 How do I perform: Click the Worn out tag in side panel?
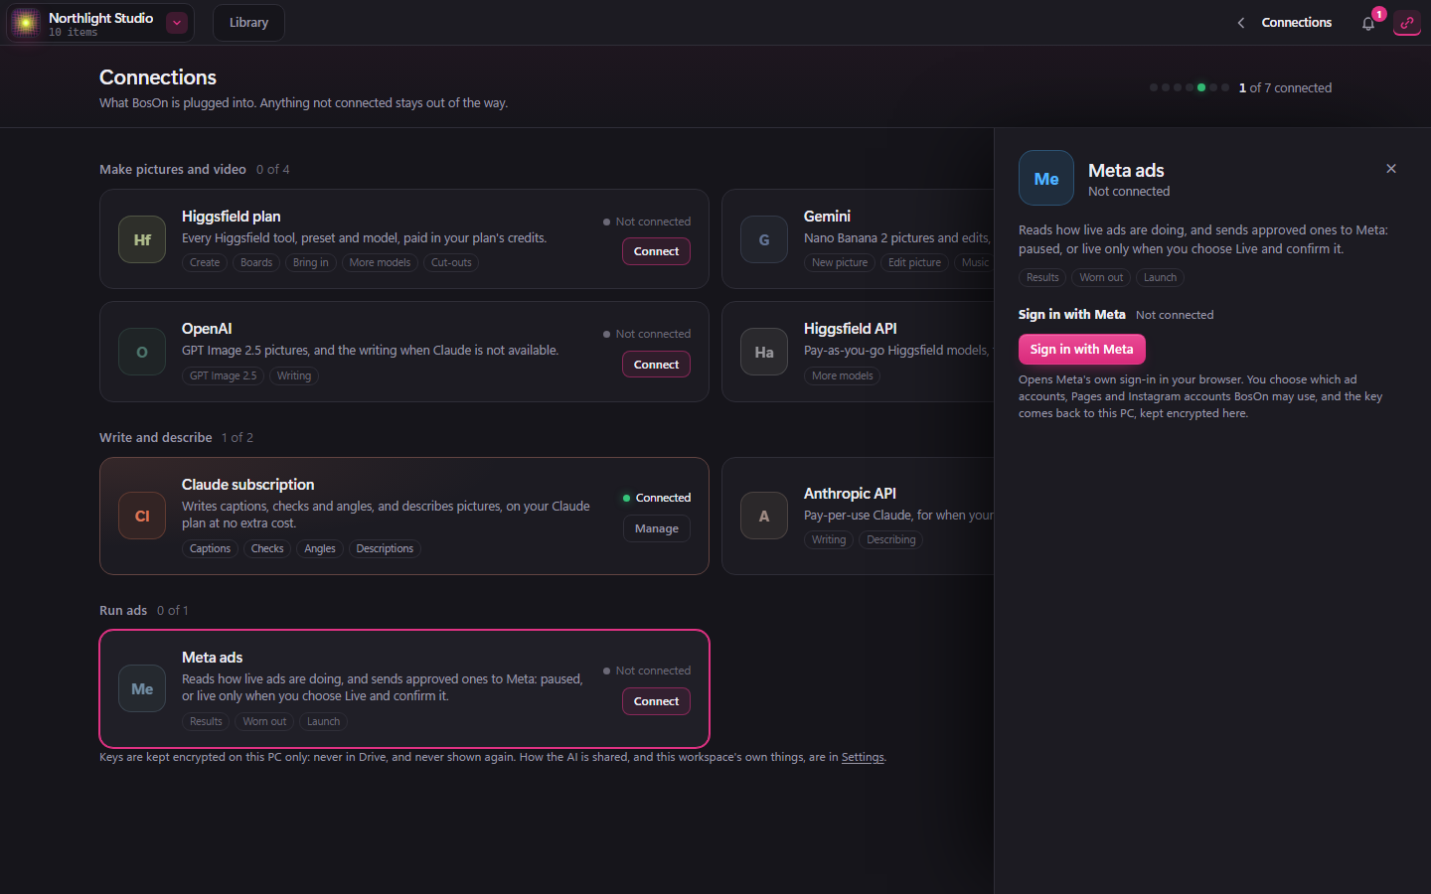click(x=1101, y=277)
